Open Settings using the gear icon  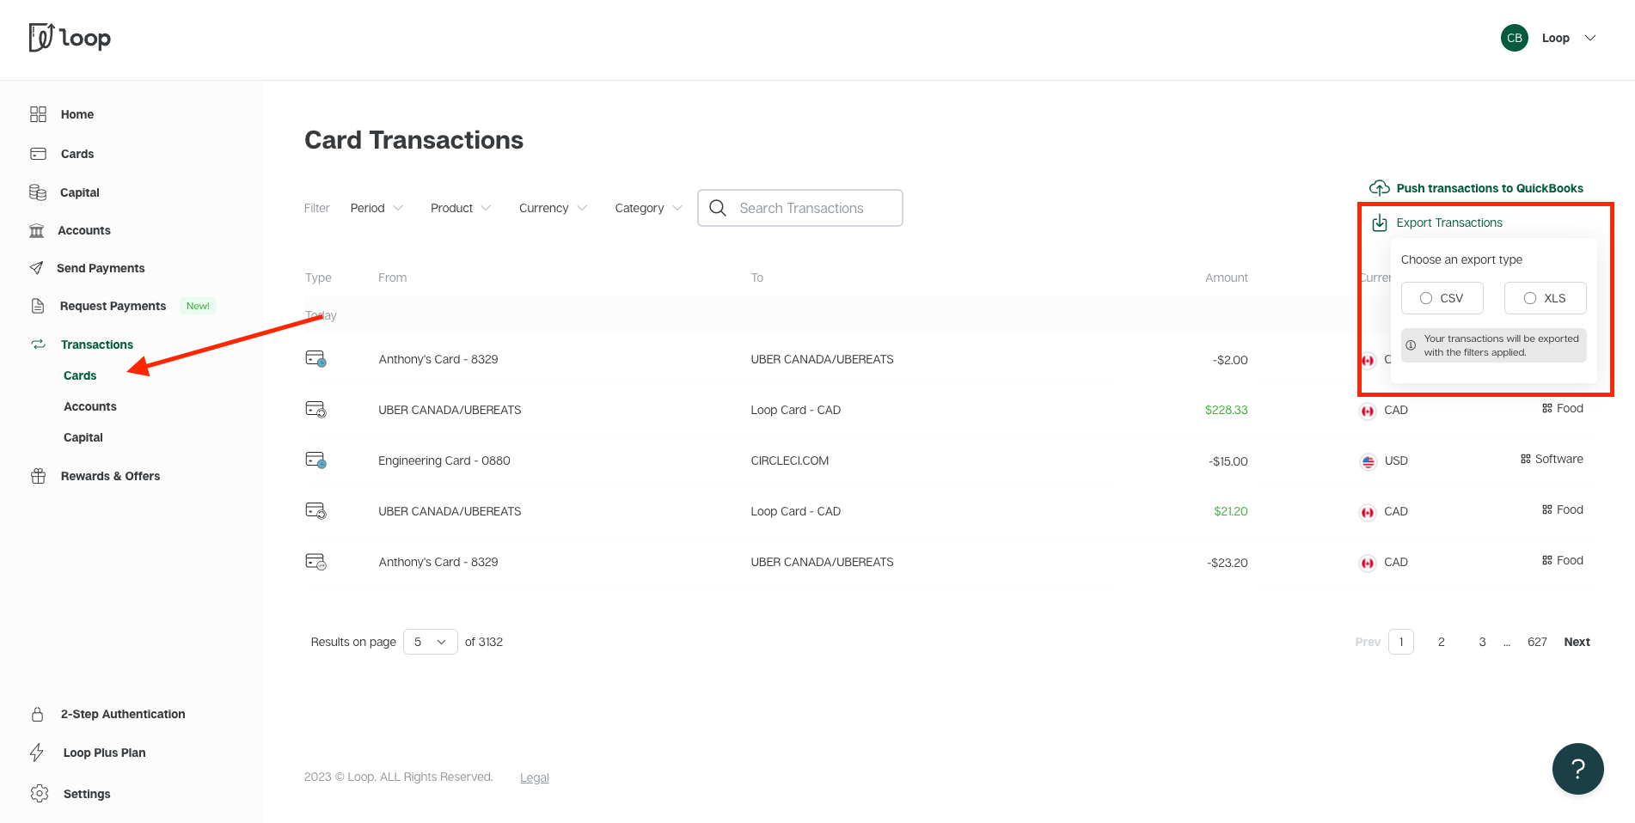coord(38,793)
